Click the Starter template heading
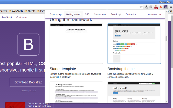Image resolution: width=173 pixels, height=108 pixels. pyautogui.click(x=63, y=69)
